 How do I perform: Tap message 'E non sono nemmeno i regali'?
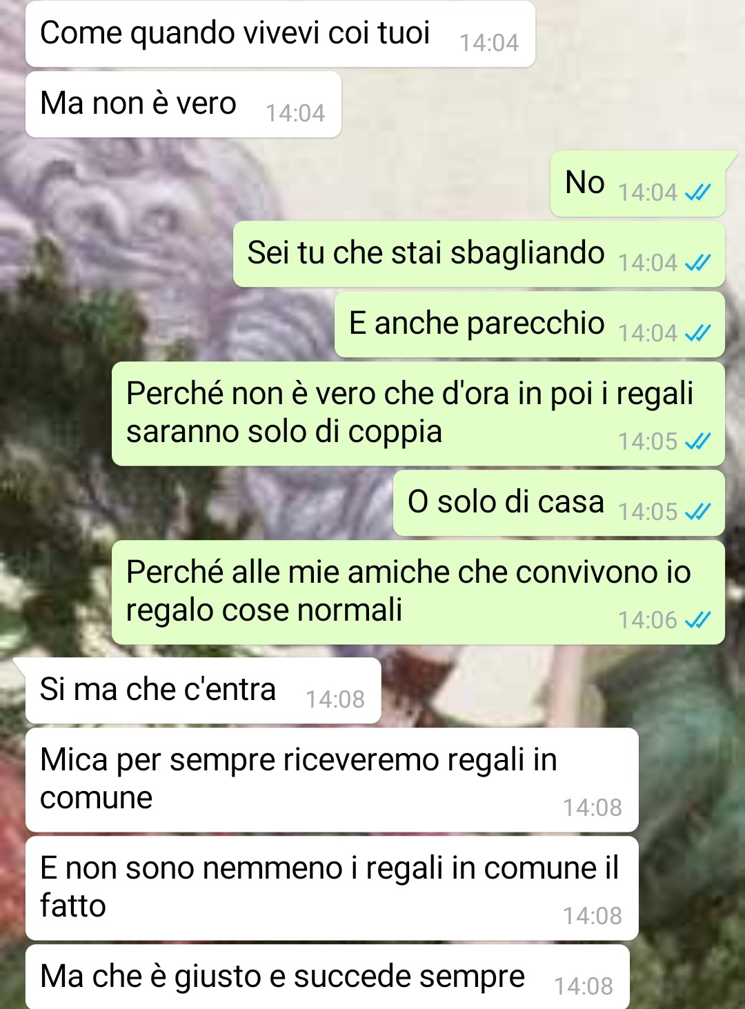(x=332, y=888)
